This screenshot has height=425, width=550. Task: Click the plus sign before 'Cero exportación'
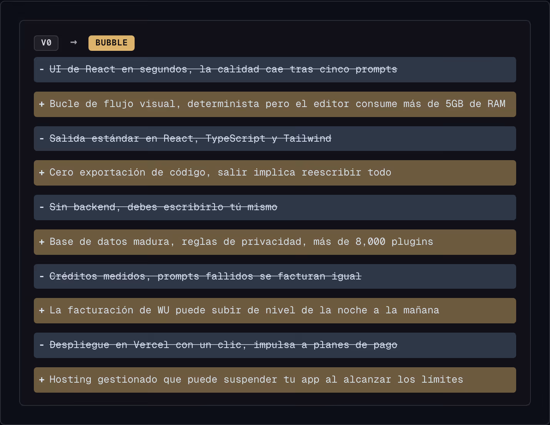[42, 172]
